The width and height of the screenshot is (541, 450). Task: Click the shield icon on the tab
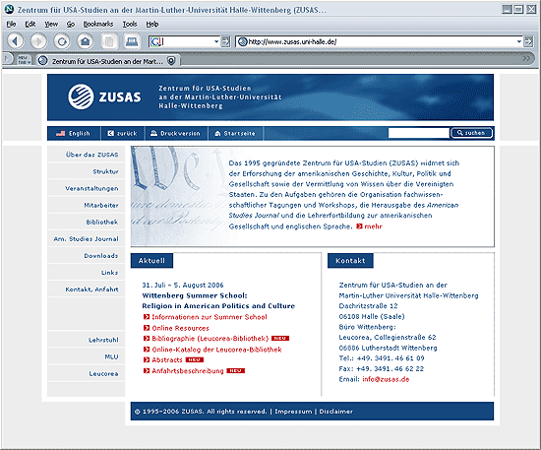pos(171,61)
